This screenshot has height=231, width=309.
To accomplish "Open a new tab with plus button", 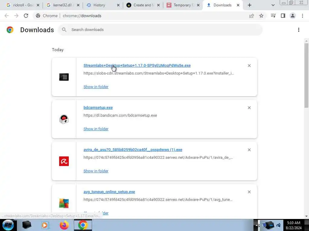I will pos(250,5).
